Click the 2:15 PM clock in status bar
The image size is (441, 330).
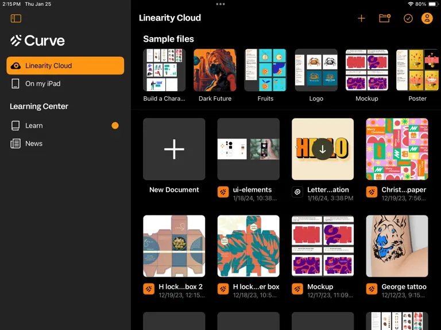click(11, 4)
